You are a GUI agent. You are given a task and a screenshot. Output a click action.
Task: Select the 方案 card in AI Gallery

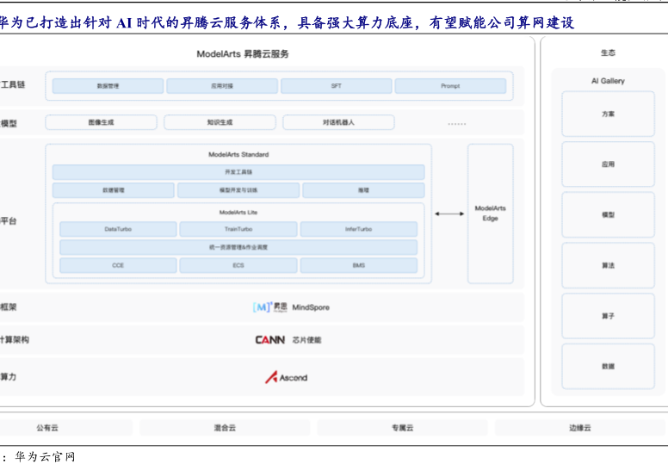(608, 114)
